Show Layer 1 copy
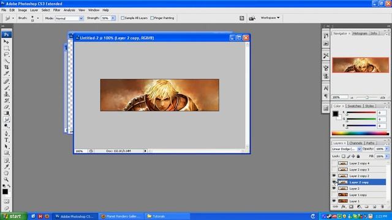The width and height of the screenshot is (392, 220). tap(334, 194)
